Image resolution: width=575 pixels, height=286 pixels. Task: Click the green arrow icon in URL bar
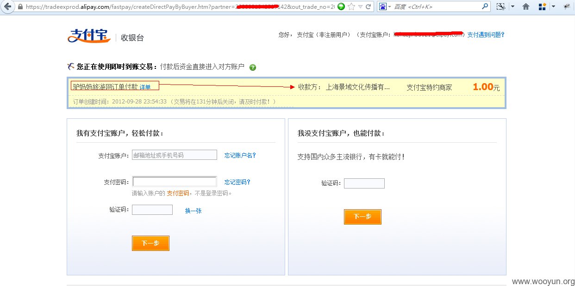click(341, 6)
